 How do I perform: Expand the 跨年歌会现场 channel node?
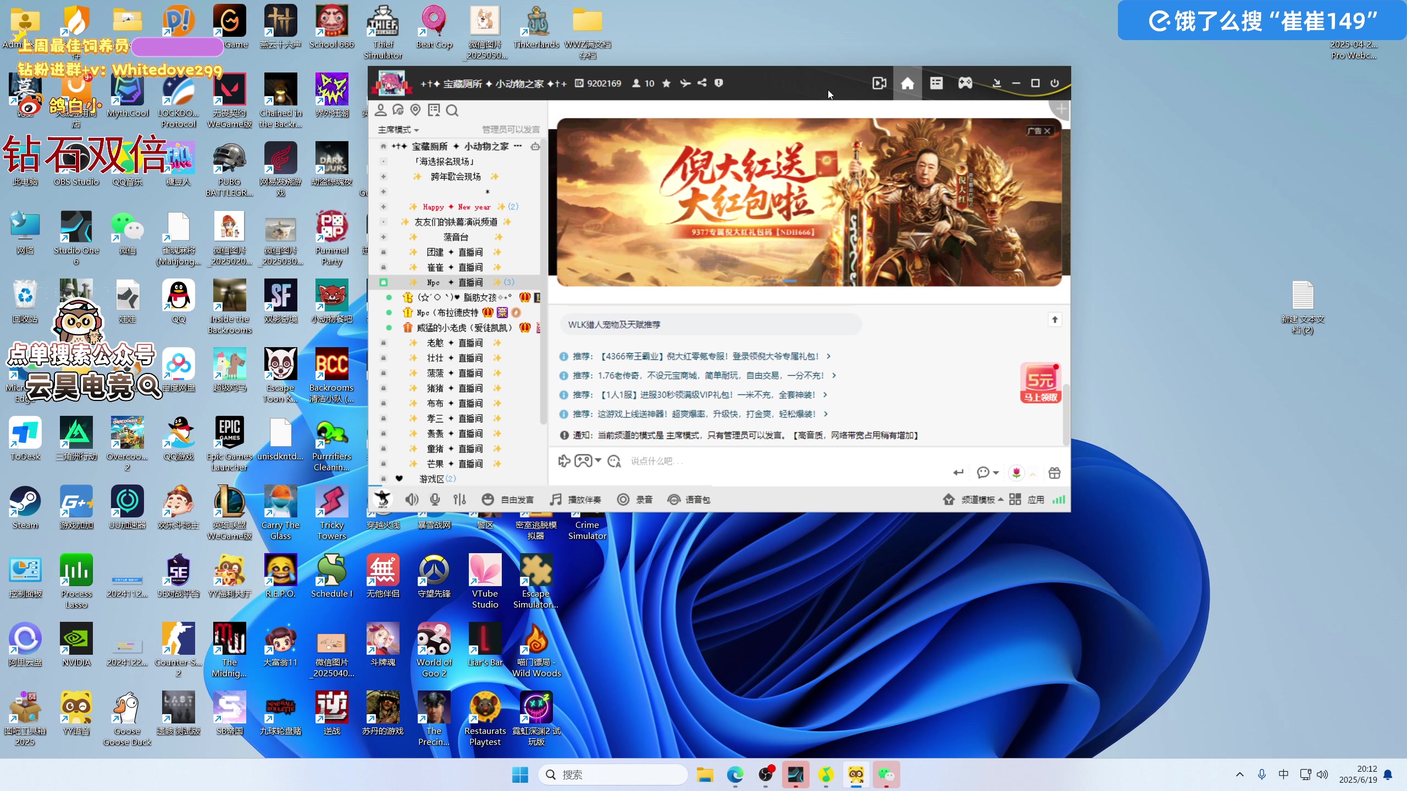point(383,176)
